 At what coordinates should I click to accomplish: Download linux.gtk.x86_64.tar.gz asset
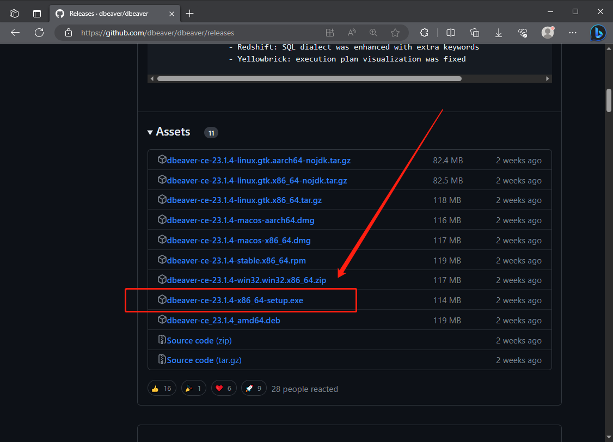pos(244,200)
